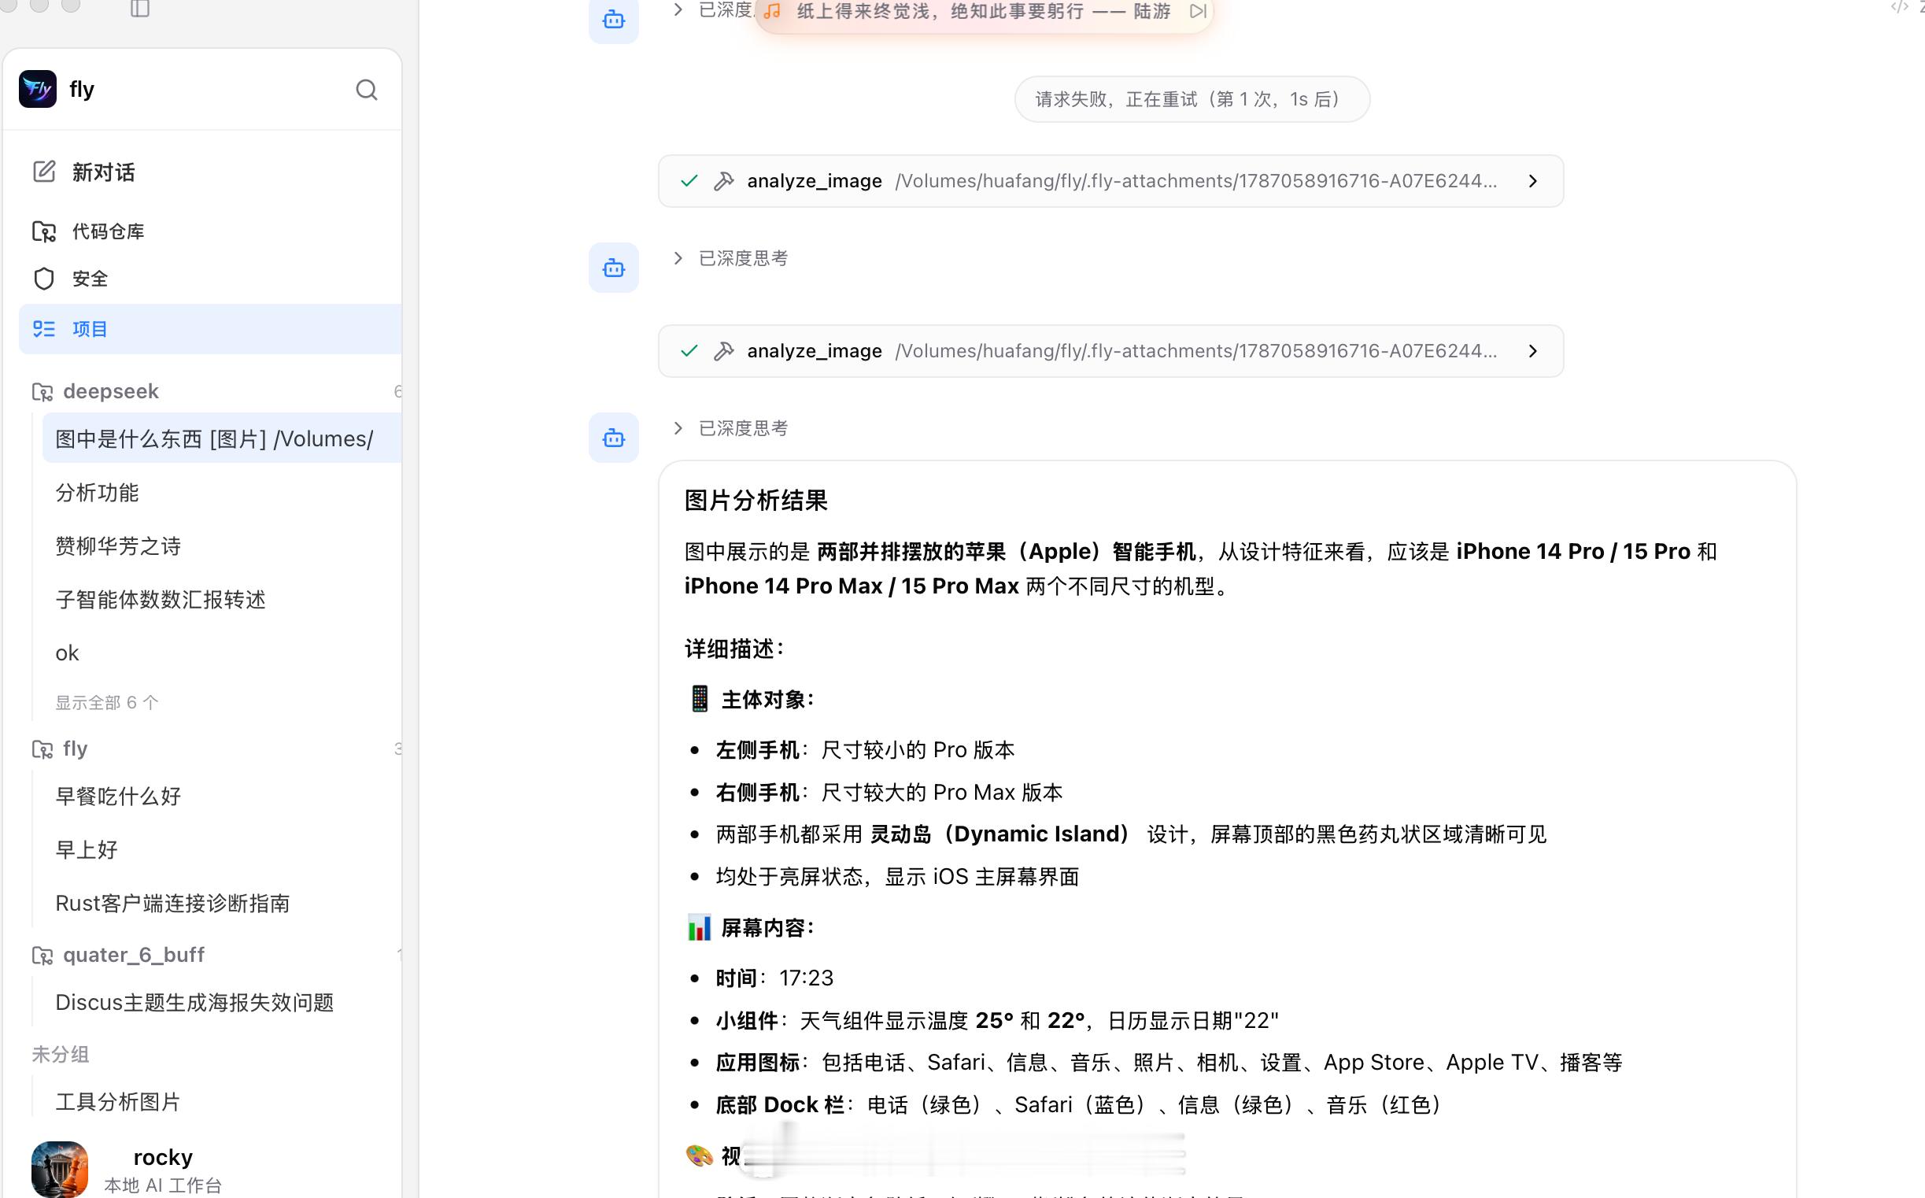Click the repository folder icon beside 代码仓库
1925x1198 pixels.
point(44,231)
